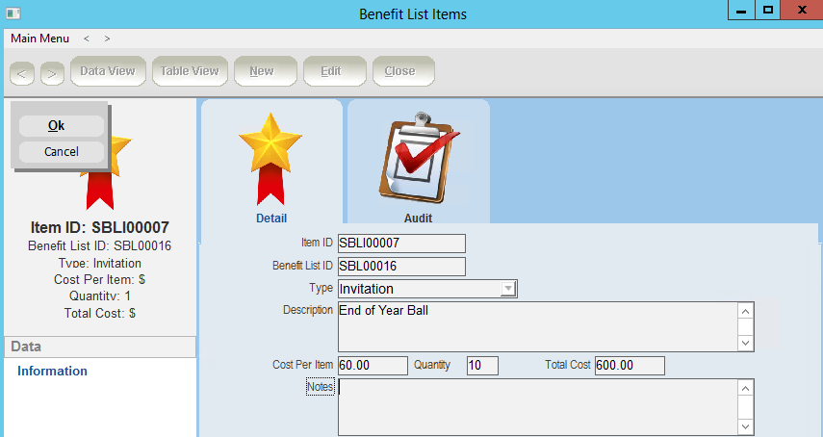Focus the Notes text area
Viewport: 823px width, 437px height.
tap(536, 406)
